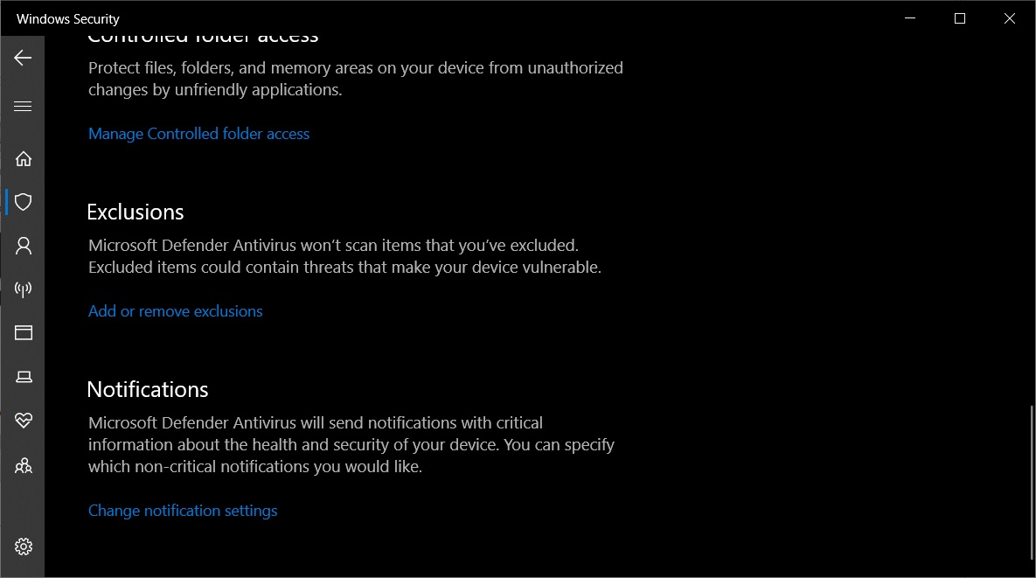Open the hamburger navigation menu

point(23,107)
